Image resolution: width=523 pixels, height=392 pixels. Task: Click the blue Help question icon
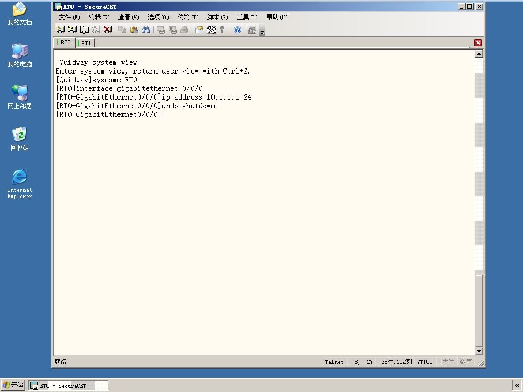point(237,30)
